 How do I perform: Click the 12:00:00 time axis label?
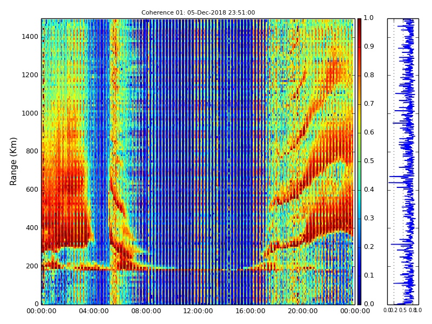(x=198, y=311)
